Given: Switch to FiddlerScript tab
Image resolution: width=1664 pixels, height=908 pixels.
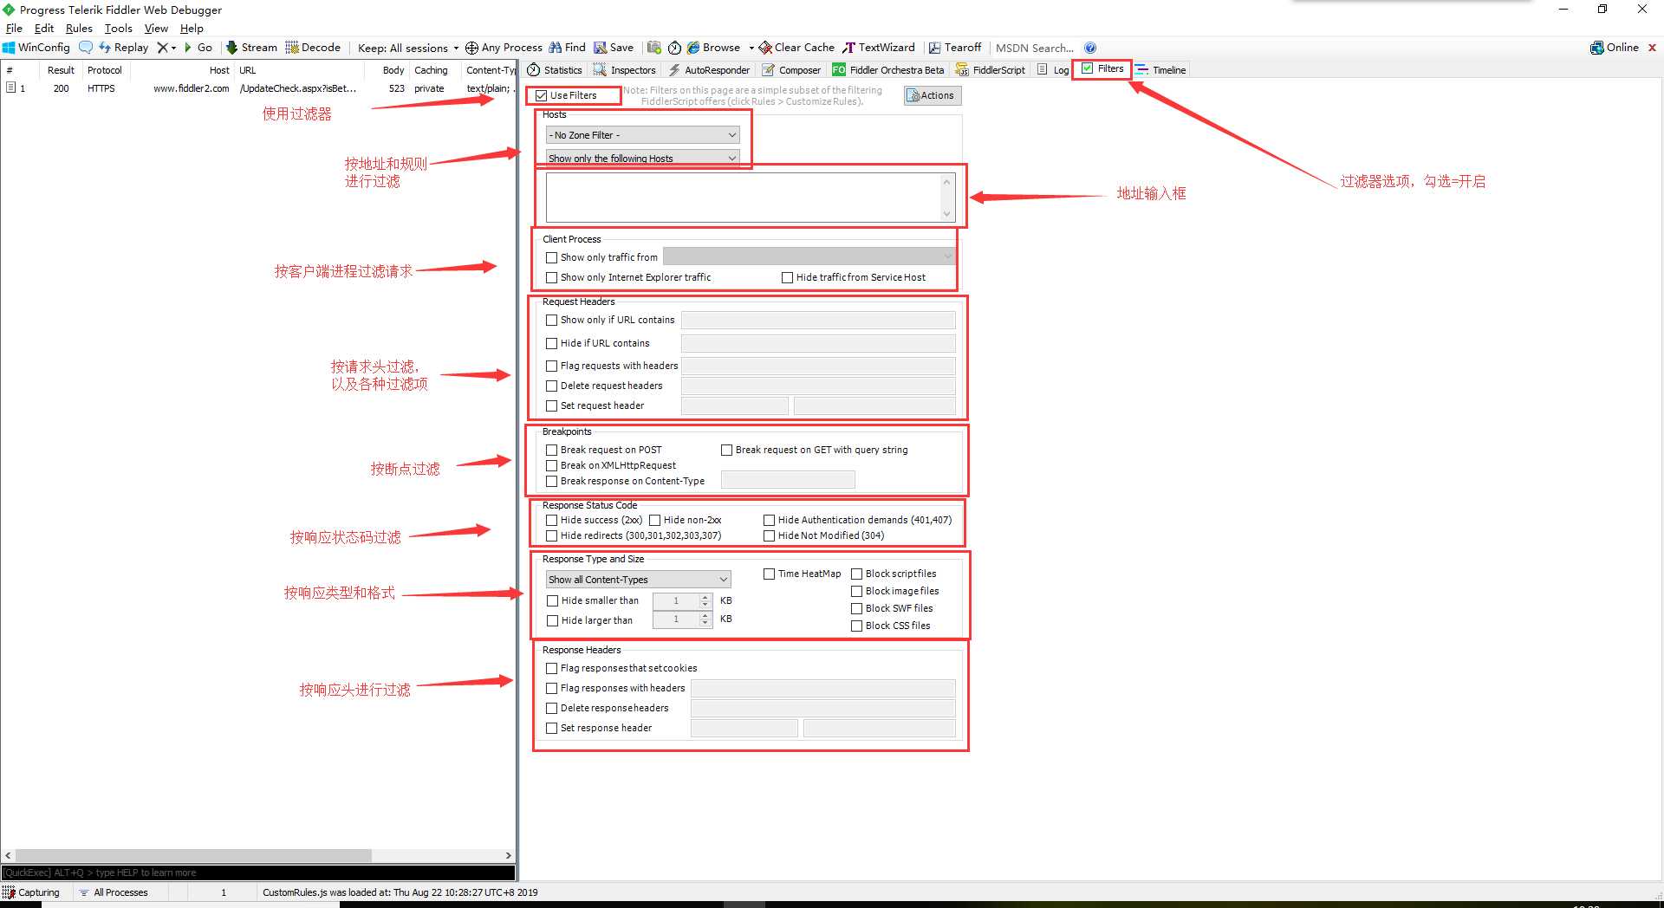Looking at the screenshot, I should 991,70.
